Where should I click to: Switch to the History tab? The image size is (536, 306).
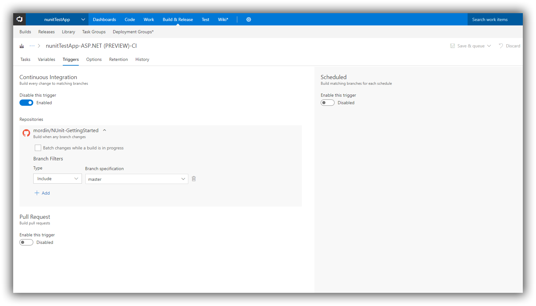click(x=142, y=59)
